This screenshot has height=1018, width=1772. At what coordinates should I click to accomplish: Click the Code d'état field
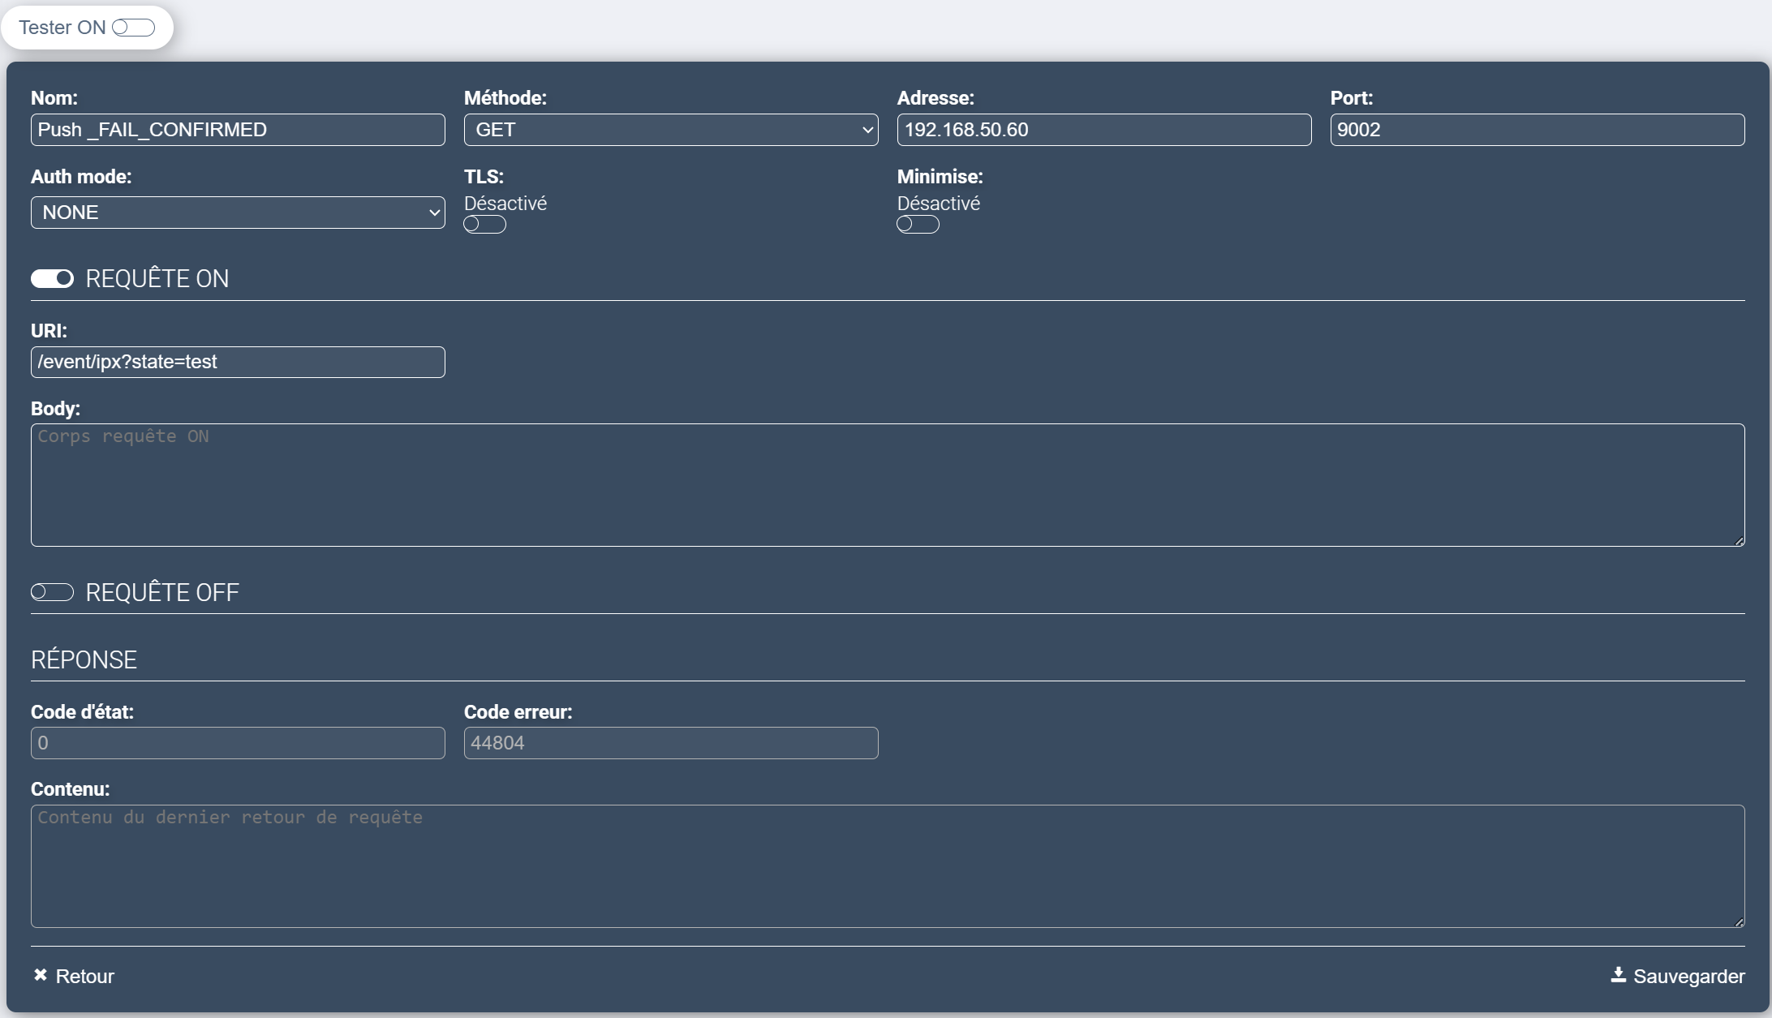(237, 743)
